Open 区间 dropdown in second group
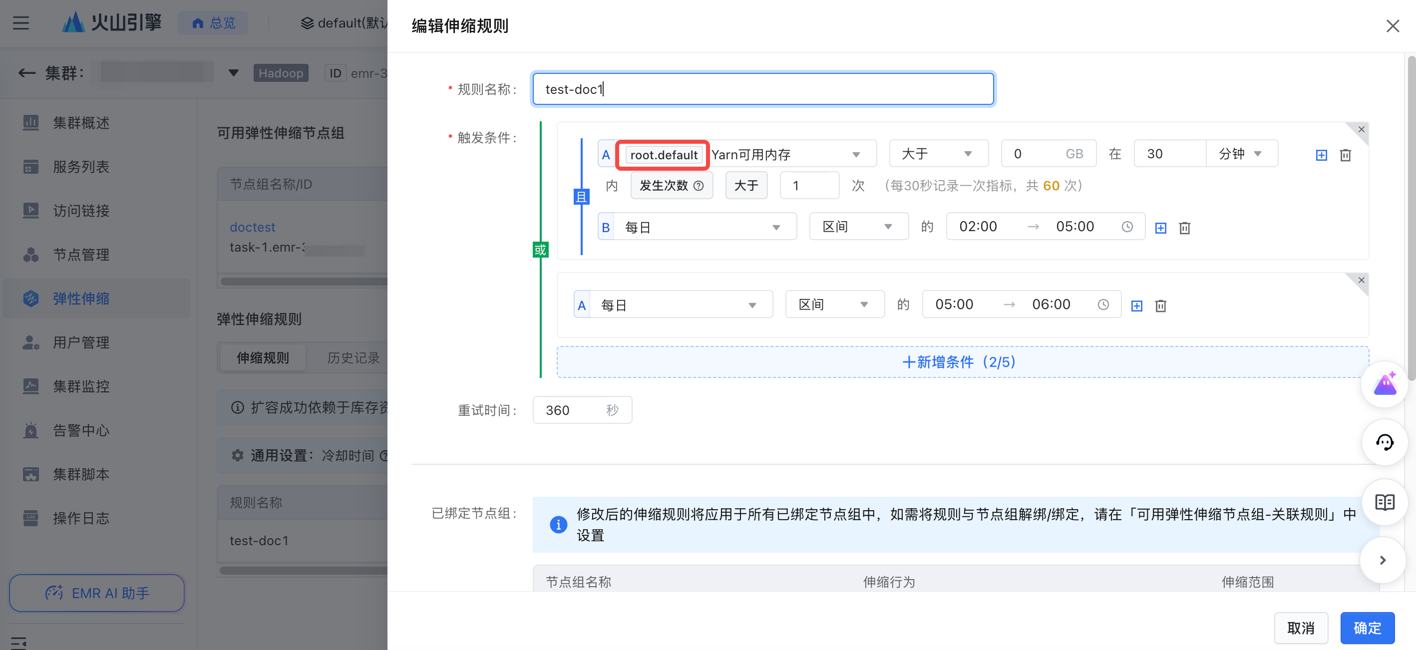 pyautogui.click(x=835, y=305)
